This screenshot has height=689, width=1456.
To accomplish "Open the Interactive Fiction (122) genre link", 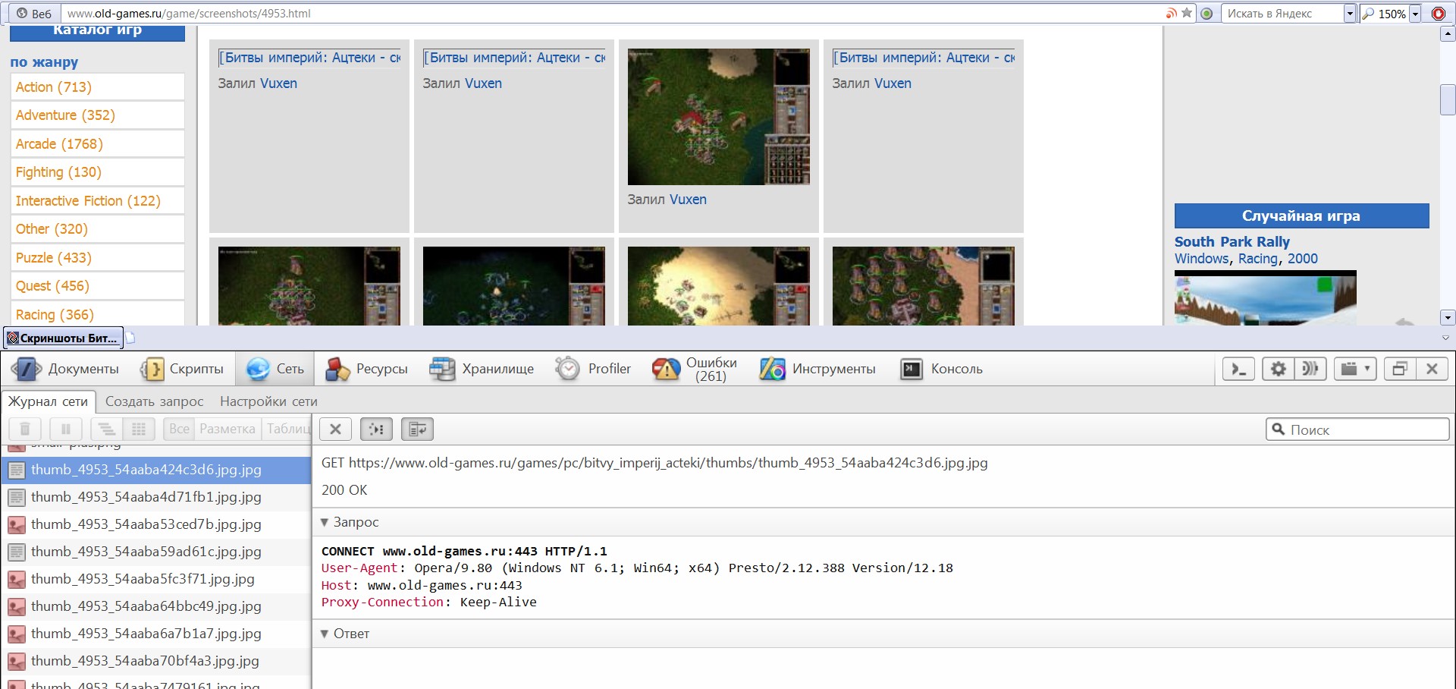I will coord(88,201).
